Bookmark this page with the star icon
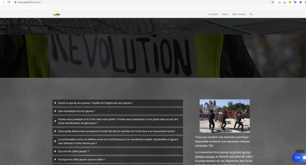 [x=273, y=2]
